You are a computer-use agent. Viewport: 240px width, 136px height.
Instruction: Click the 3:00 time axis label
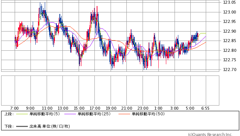click(x=174, y=108)
